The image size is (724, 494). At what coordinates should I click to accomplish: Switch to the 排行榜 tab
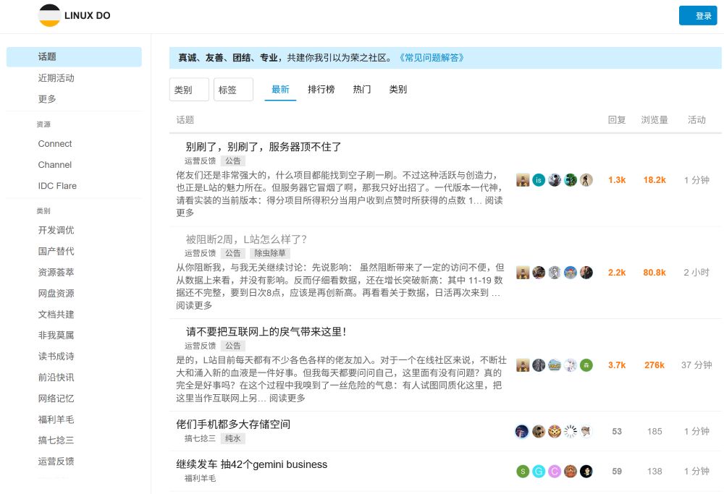pyautogui.click(x=321, y=90)
